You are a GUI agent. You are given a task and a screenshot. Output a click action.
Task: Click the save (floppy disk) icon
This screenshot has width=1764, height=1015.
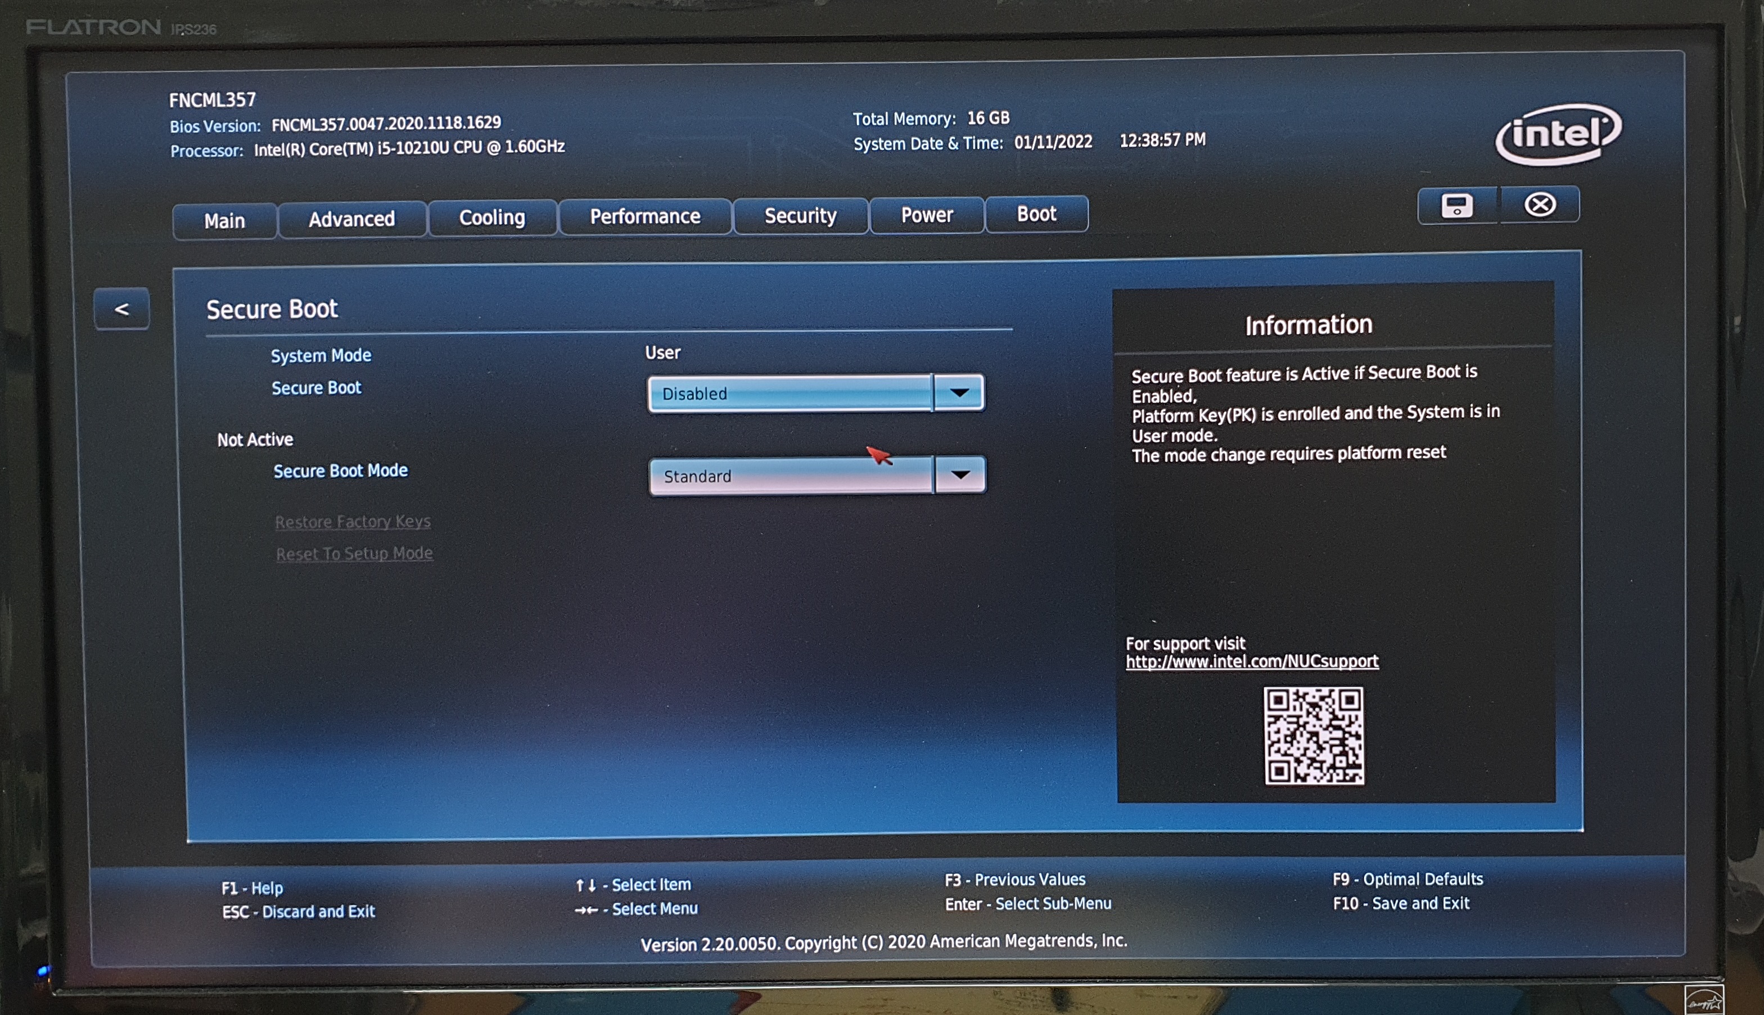point(1456,206)
